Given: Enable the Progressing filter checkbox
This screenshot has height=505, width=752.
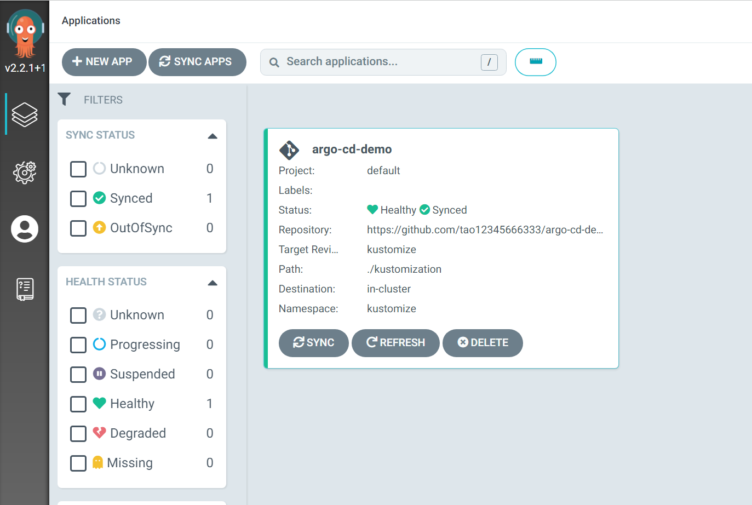Looking at the screenshot, I should pyautogui.click(x=78, y=345).
